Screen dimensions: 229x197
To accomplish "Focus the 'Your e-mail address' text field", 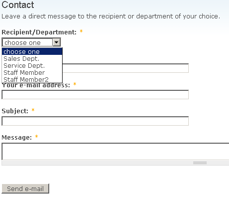I will pos(95,95).
